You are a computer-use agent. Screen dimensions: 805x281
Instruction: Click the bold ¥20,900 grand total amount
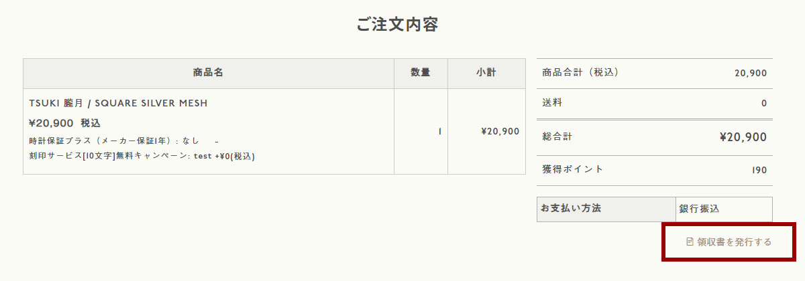point(743,137)
